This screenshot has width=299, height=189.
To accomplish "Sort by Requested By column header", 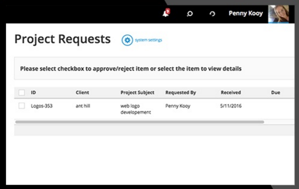I will tap(180, 93).
